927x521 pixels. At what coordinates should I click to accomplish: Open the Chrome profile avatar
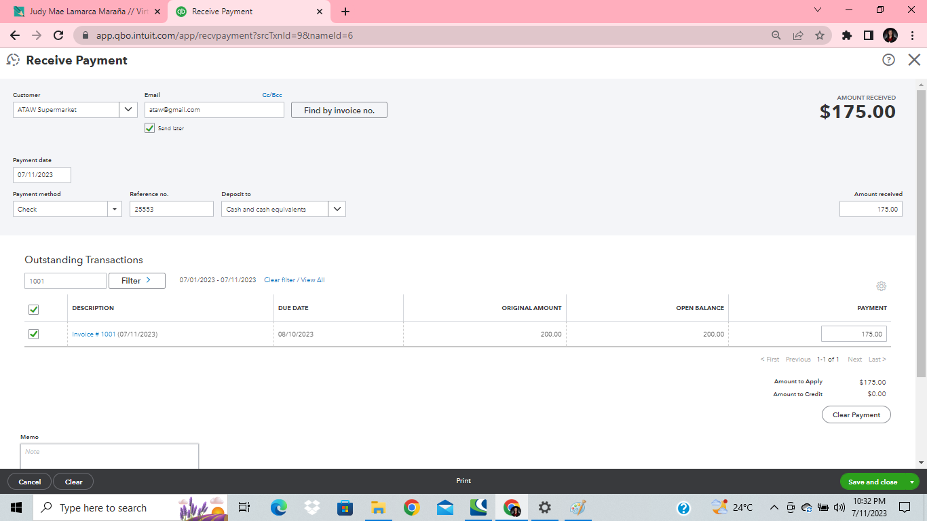pos(890,35)
